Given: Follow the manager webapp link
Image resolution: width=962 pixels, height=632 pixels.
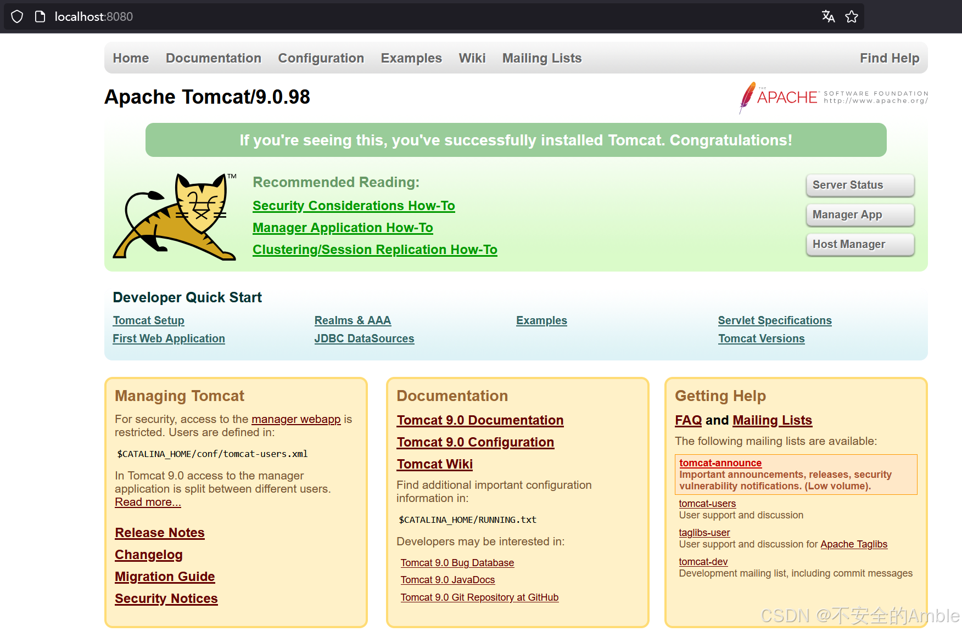Looking at the screenshot, I should [x=296, y=419].
